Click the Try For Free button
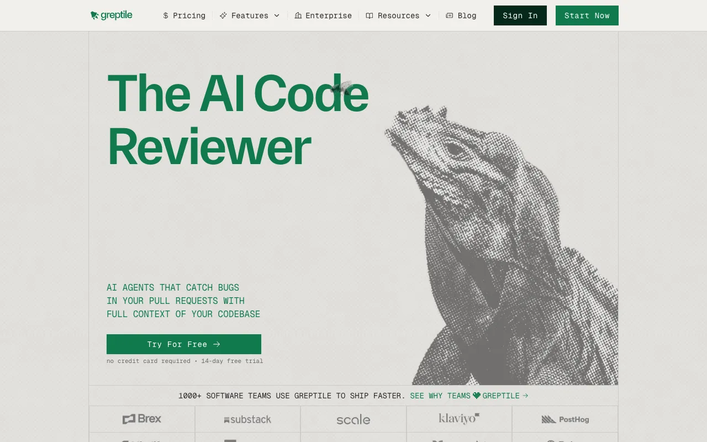The width and height of the screenshot is (707, 442). click(x=184, y=344)
